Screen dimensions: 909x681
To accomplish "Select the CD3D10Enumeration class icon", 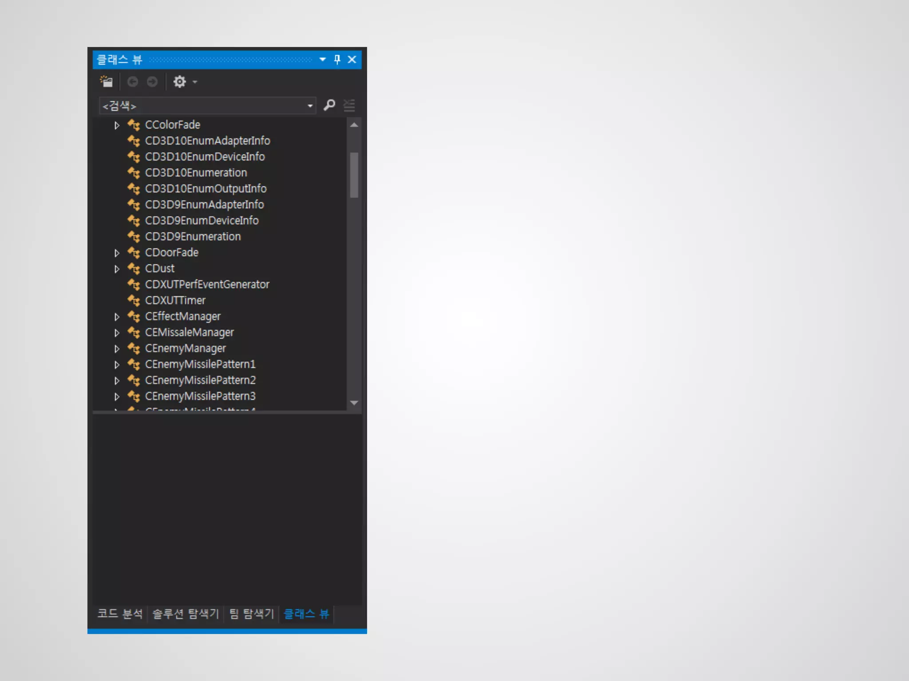I will 134,173.
